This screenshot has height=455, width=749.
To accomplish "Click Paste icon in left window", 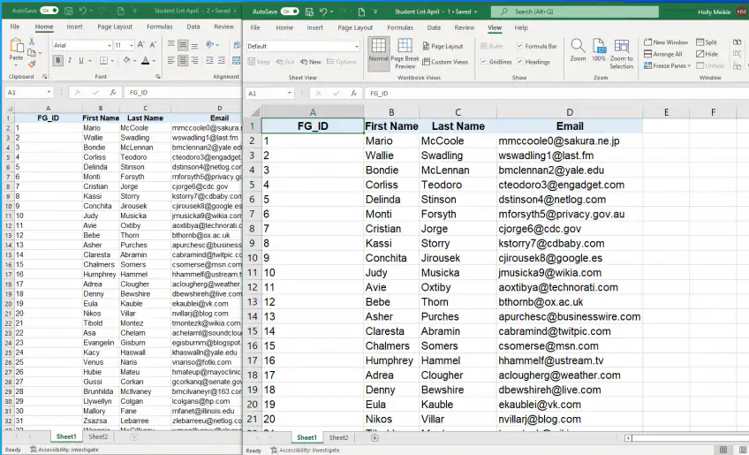I will [16, 45].
